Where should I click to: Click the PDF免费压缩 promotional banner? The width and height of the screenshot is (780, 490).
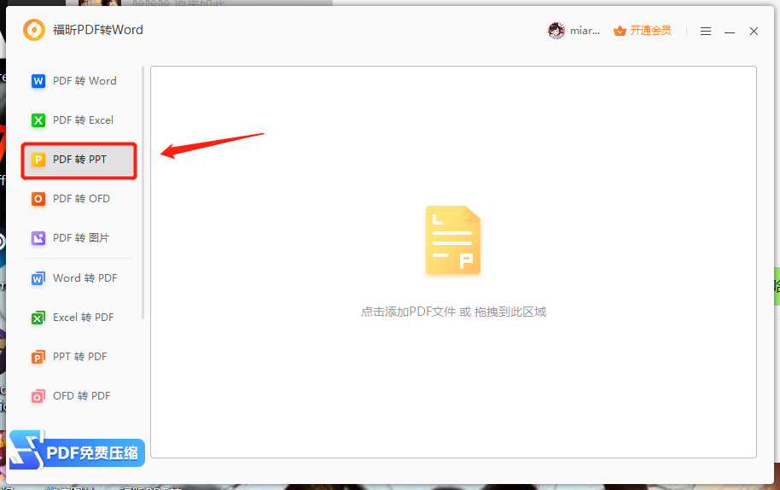coord(77,451)
